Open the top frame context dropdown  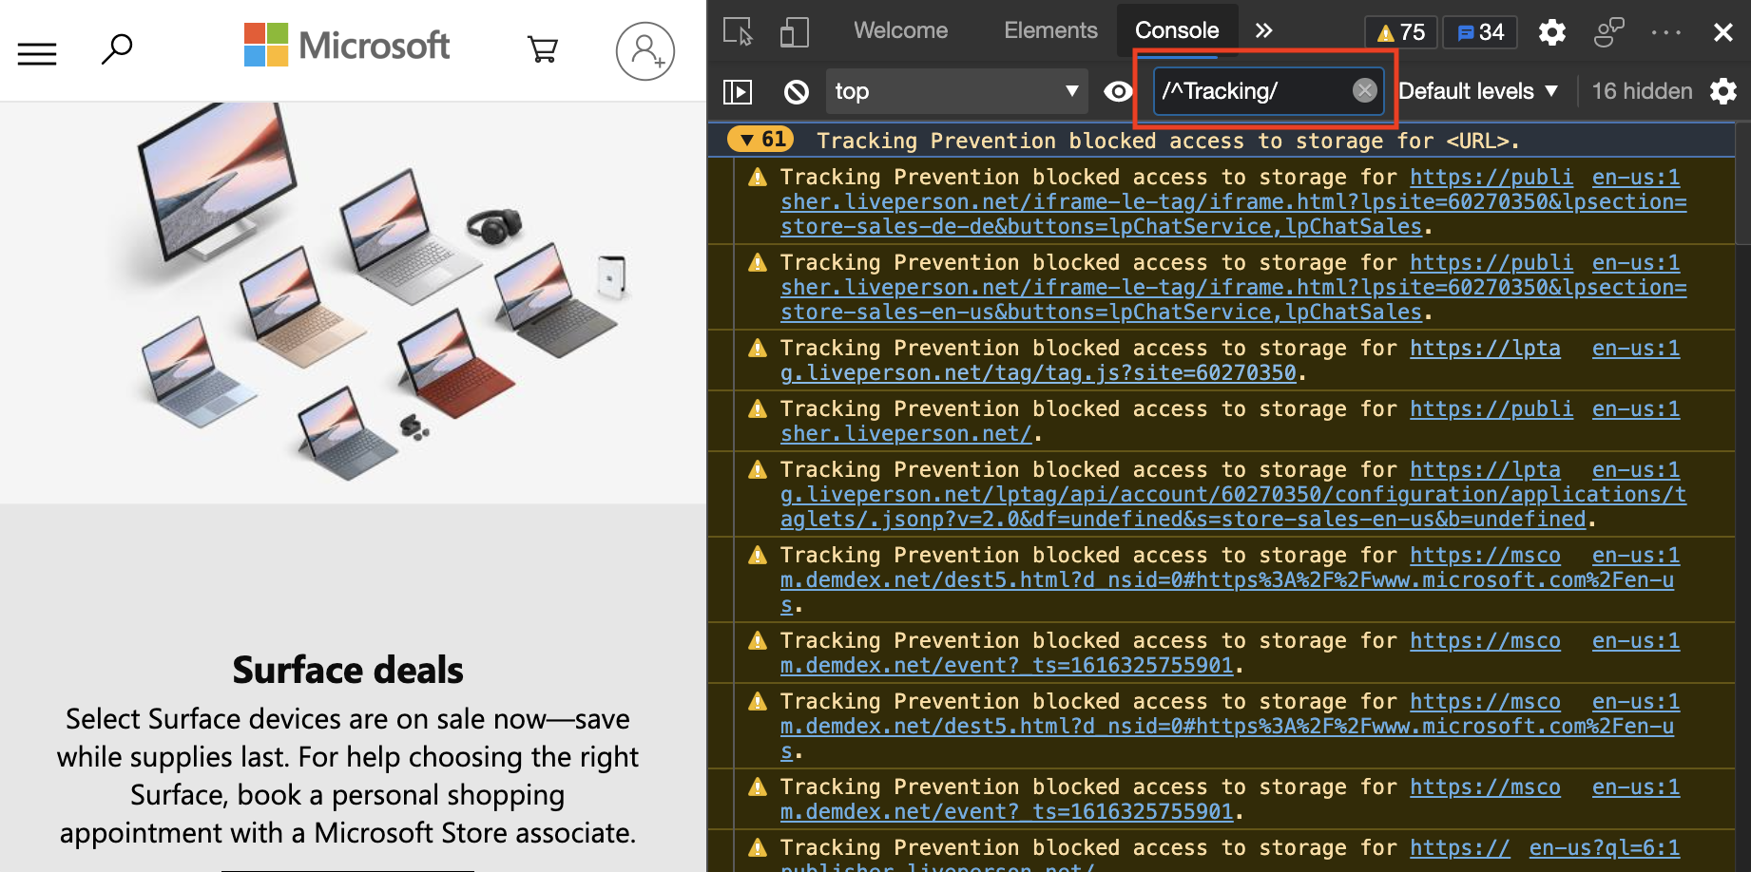[x=956, y=91]
